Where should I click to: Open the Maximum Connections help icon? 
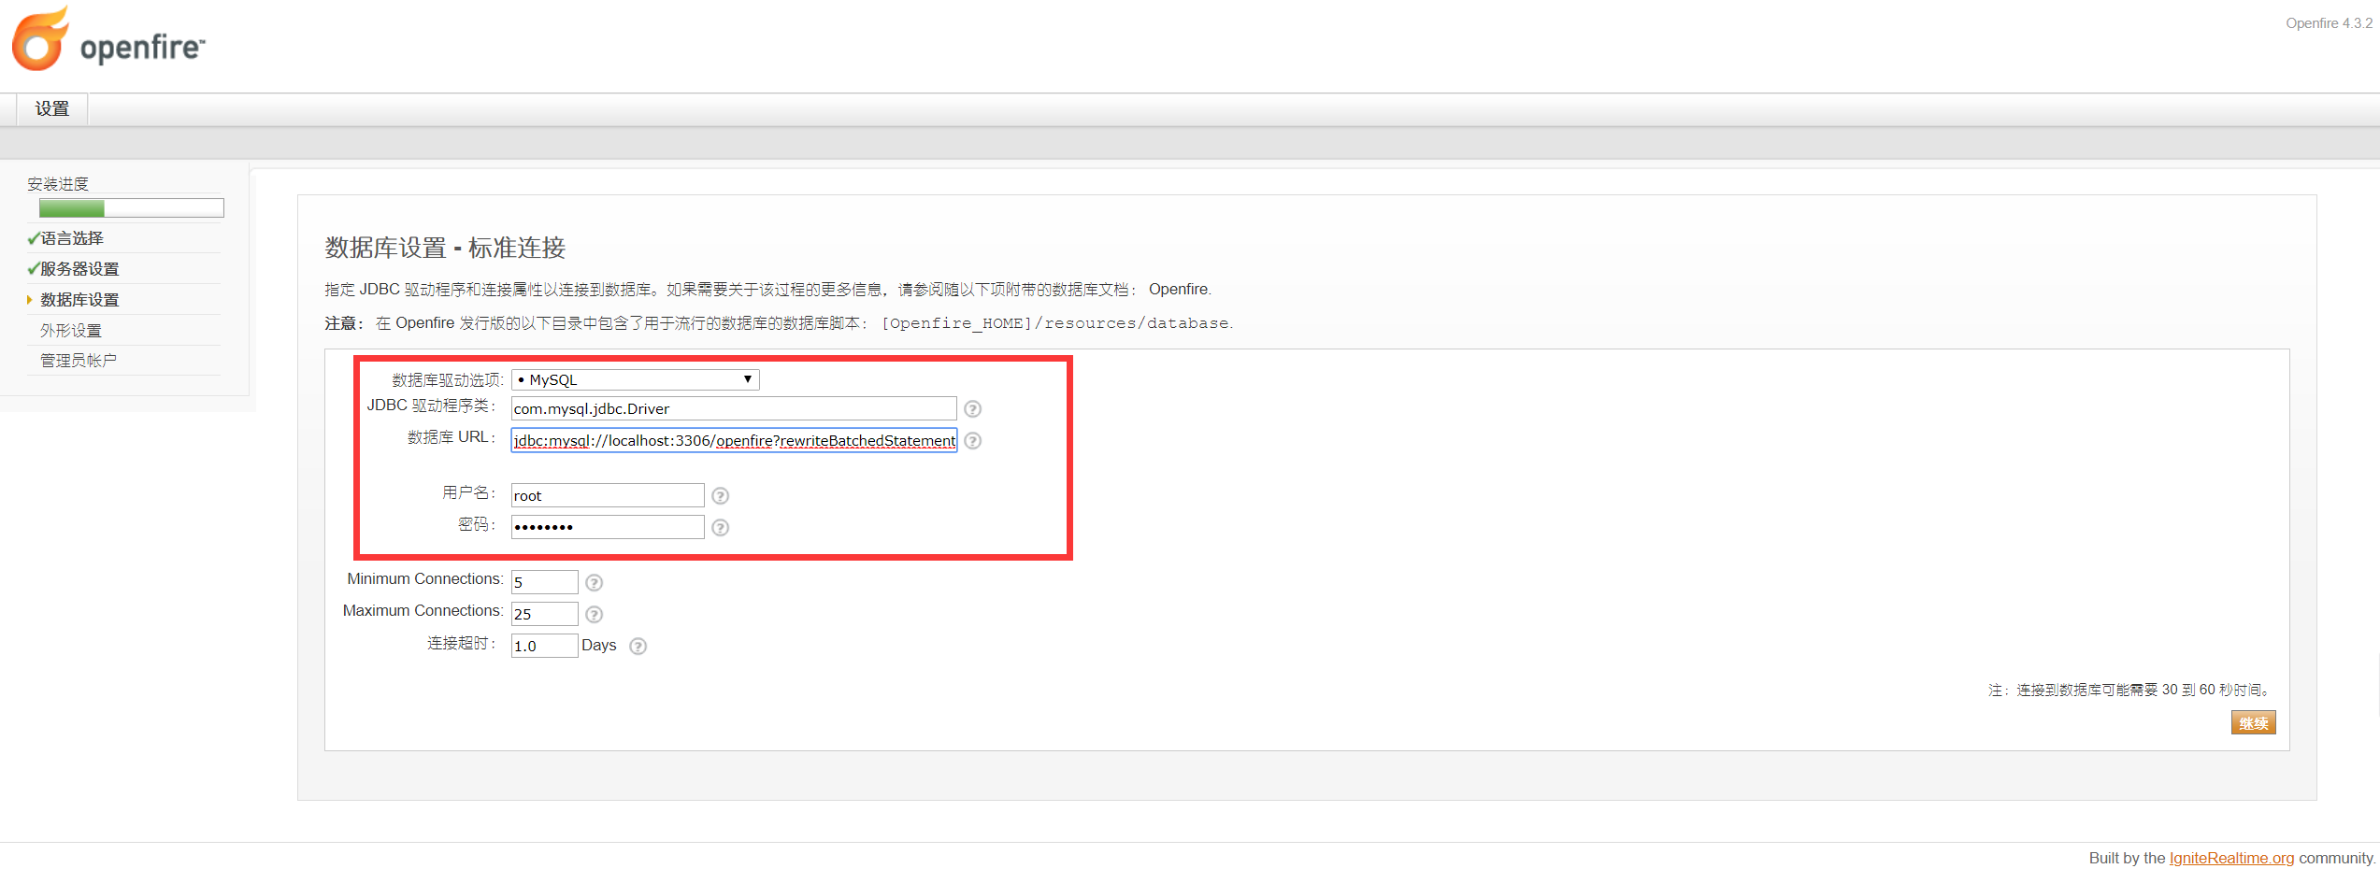click(x=594, y=614)
